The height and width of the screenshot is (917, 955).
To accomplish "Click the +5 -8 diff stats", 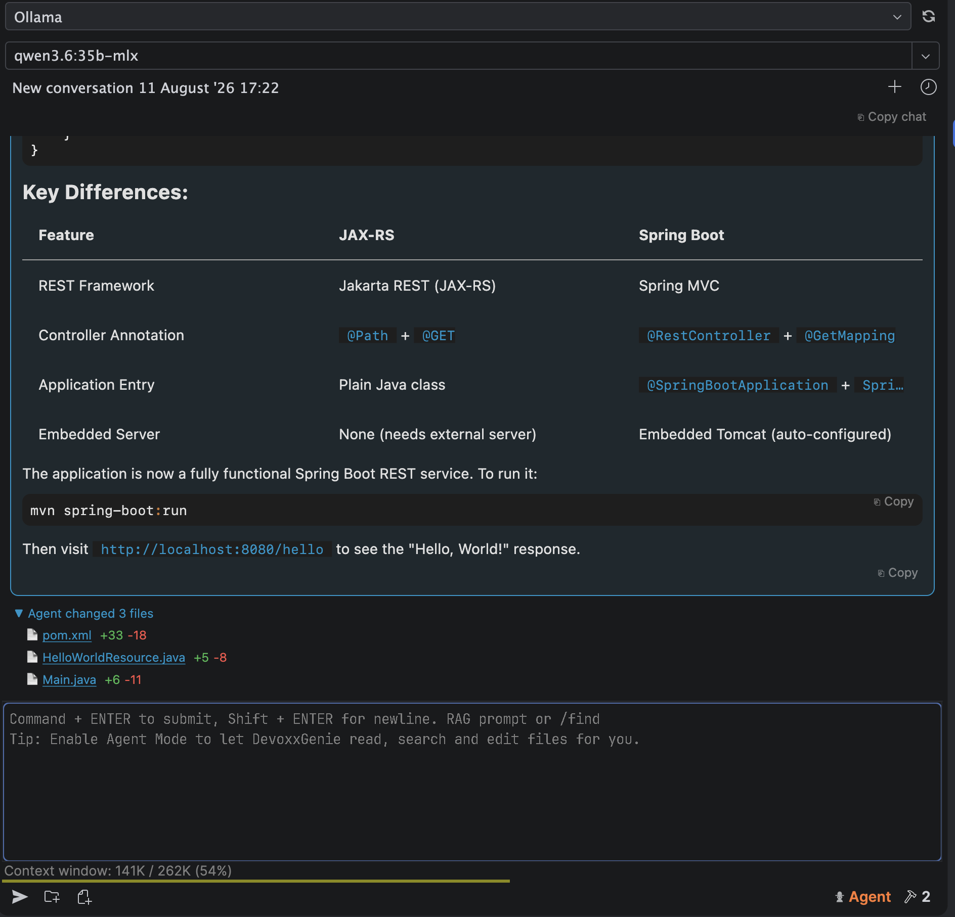I will 210,657.
